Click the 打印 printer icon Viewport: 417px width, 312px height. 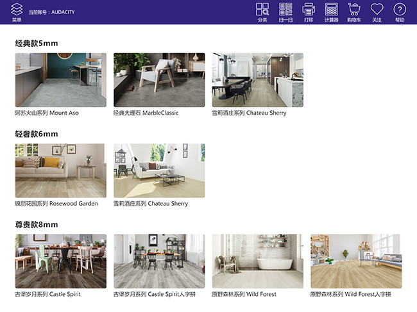pyautogui.click(x=309, y=10)
